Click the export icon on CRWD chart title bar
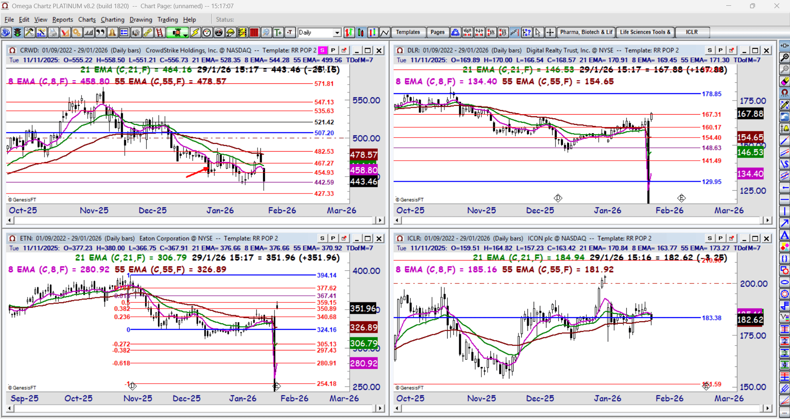The image size is (790, 419). click(344, 51)
